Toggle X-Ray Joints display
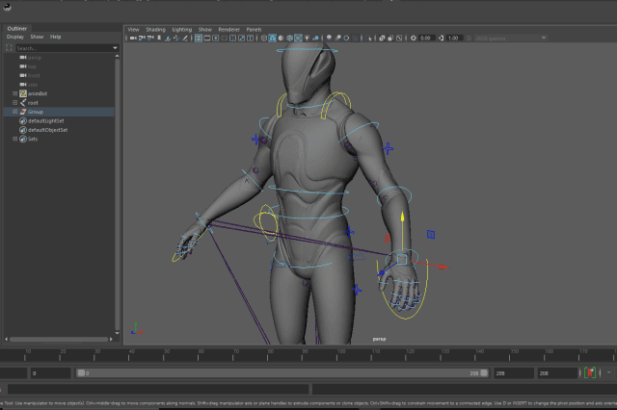Screen dimensions: 617x410 tap(399, 38)
